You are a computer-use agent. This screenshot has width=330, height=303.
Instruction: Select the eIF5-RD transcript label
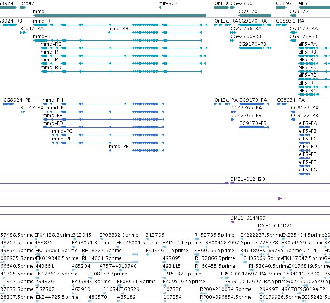click(308, 68)
